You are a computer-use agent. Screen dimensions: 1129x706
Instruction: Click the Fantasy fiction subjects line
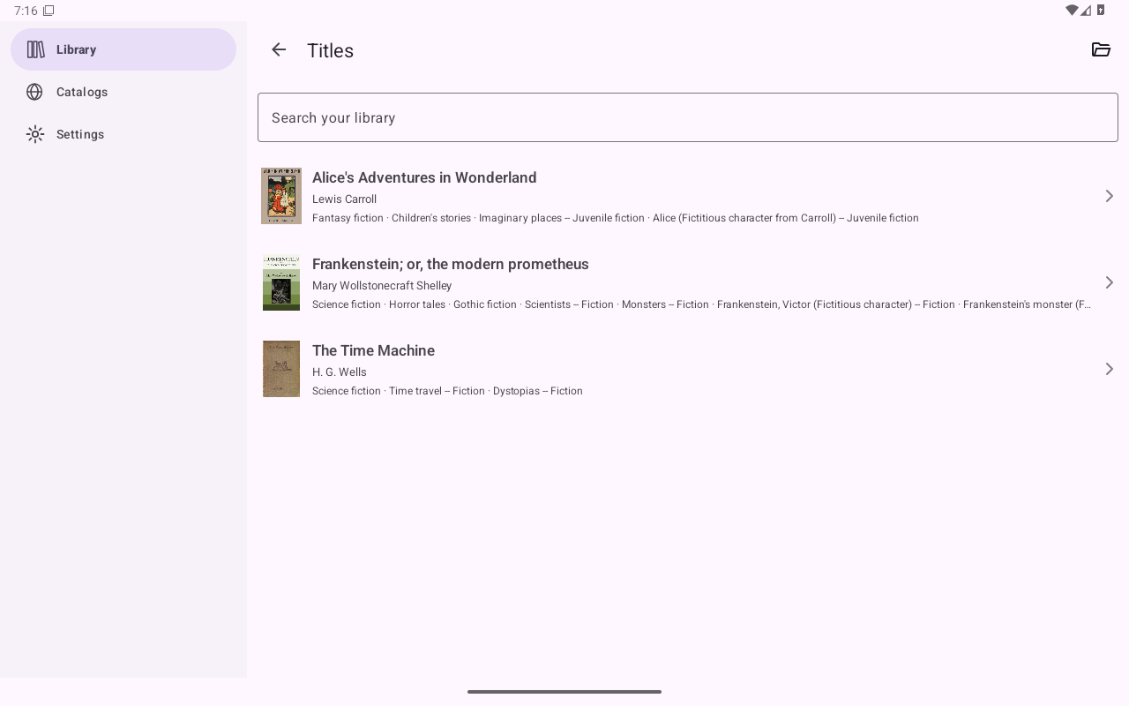[616, 218]
